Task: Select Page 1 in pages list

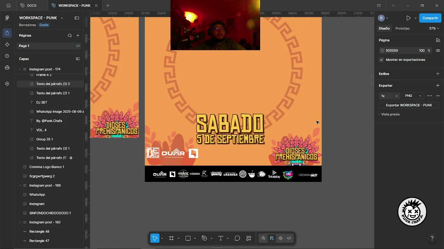Action: click(x=49, y=46)
